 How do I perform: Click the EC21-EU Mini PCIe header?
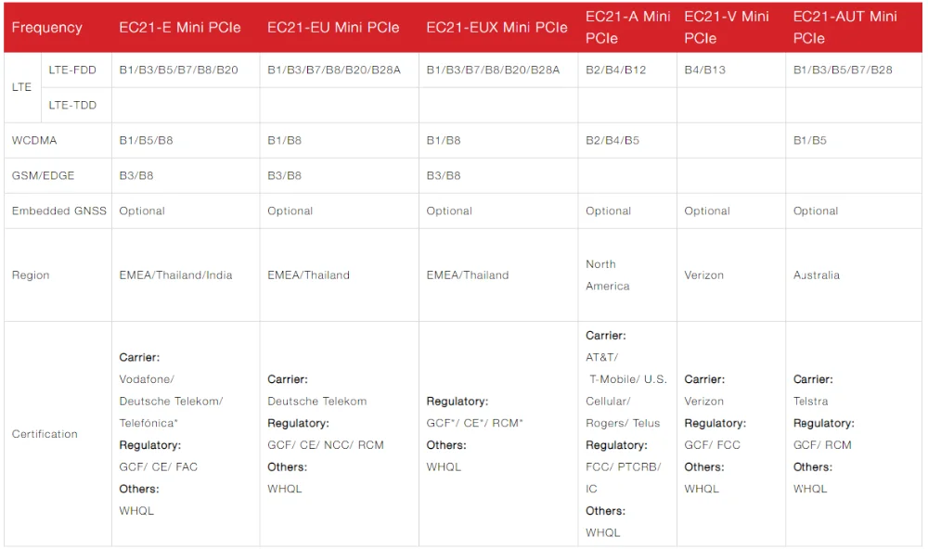333,28
